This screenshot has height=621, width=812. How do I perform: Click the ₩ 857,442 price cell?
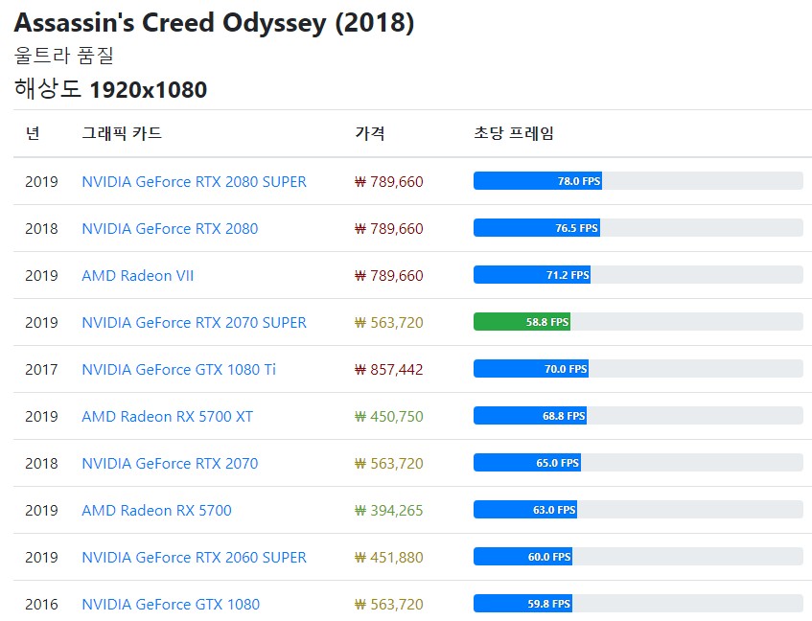click(389, 370)
